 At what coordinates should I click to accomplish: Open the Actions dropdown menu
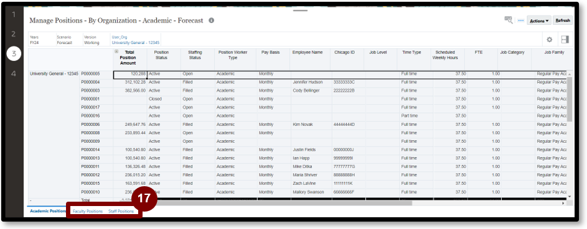coord(539,20)
